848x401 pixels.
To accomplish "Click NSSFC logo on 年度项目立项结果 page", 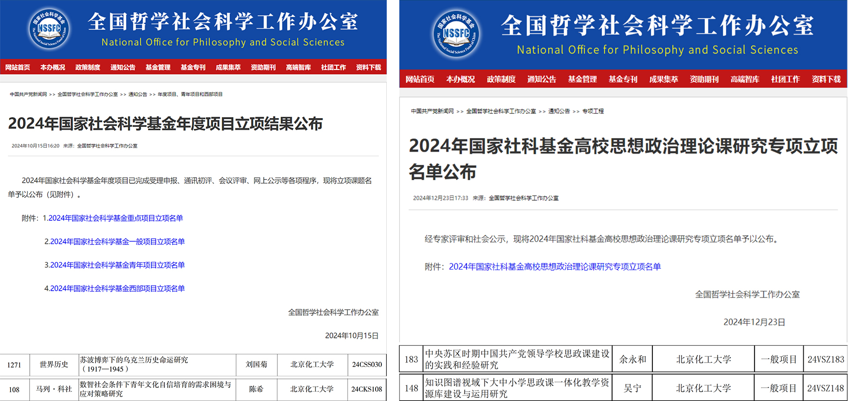I will [49, 28].
